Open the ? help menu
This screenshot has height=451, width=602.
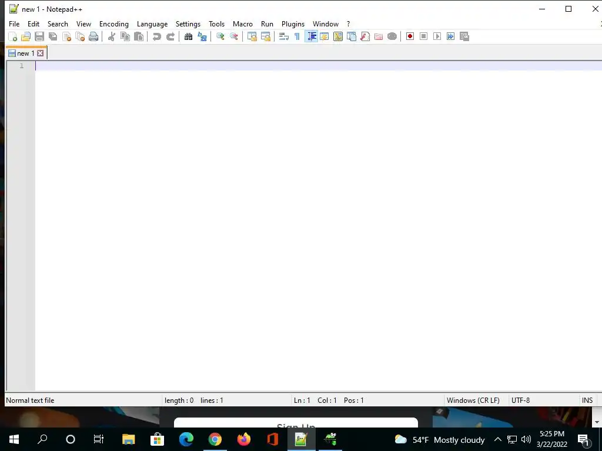[x=348, y=23]
